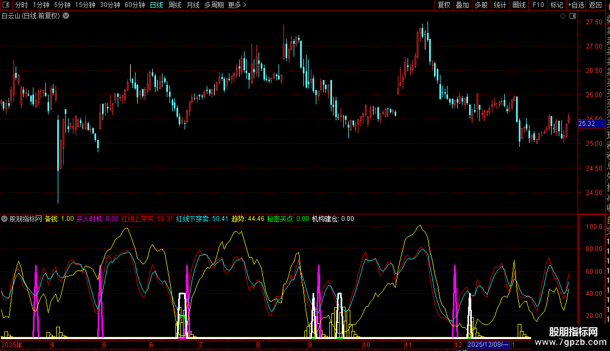This screenshot has height=351, width=610.
Task: Expand the 股朋指标网 indicator dropdown
Action: (4, 219)
